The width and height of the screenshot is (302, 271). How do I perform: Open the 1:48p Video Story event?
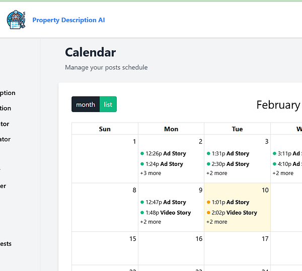point(168,213)
